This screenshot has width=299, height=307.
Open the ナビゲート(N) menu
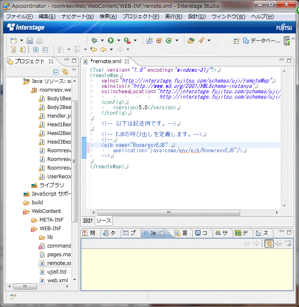[x=77, y=17]
